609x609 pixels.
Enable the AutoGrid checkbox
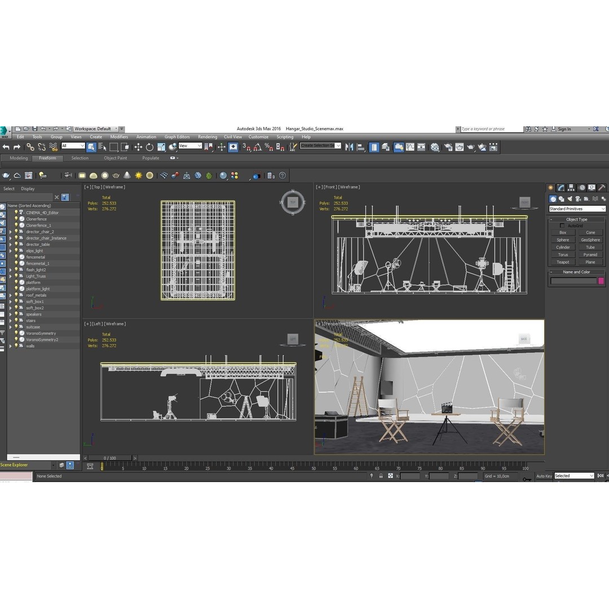coord(562,226)
